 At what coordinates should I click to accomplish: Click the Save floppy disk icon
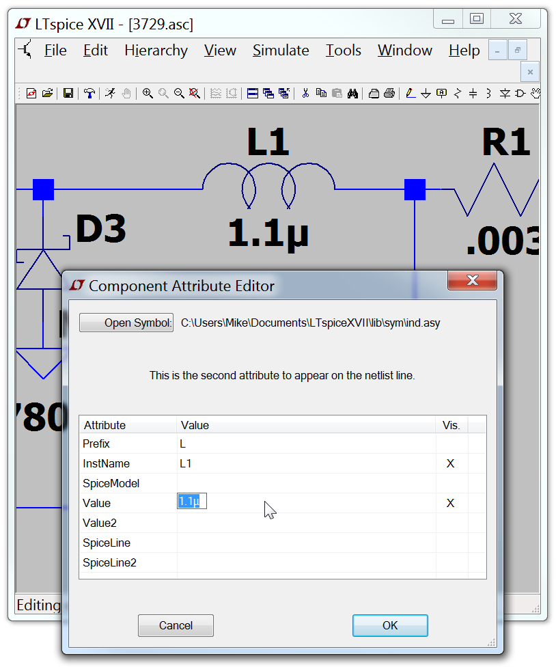pos(68,94)
